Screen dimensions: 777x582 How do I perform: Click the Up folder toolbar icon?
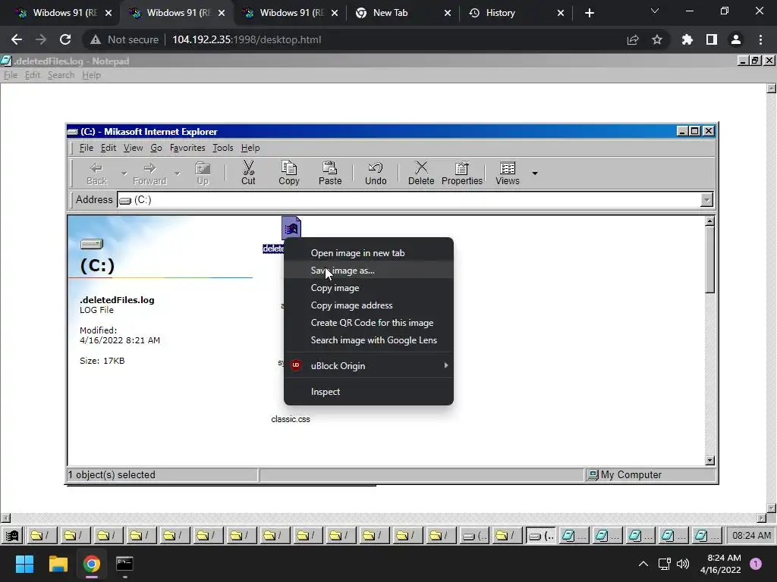pyautogui.click(x=203, y=167)
